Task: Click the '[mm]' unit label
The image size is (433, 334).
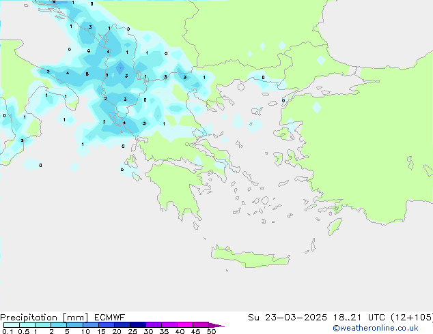Action: pos(75,318)
